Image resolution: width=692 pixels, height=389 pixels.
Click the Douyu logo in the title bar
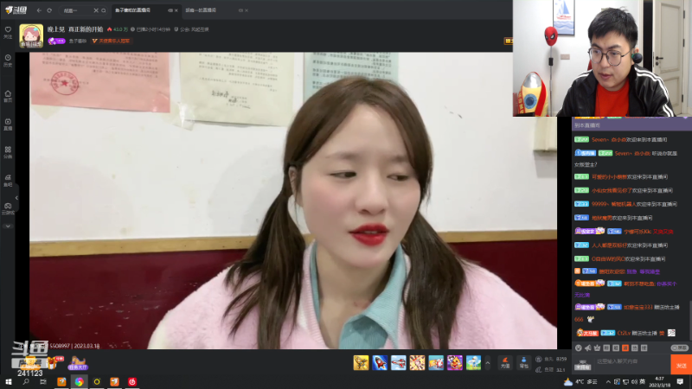point(16,10)
